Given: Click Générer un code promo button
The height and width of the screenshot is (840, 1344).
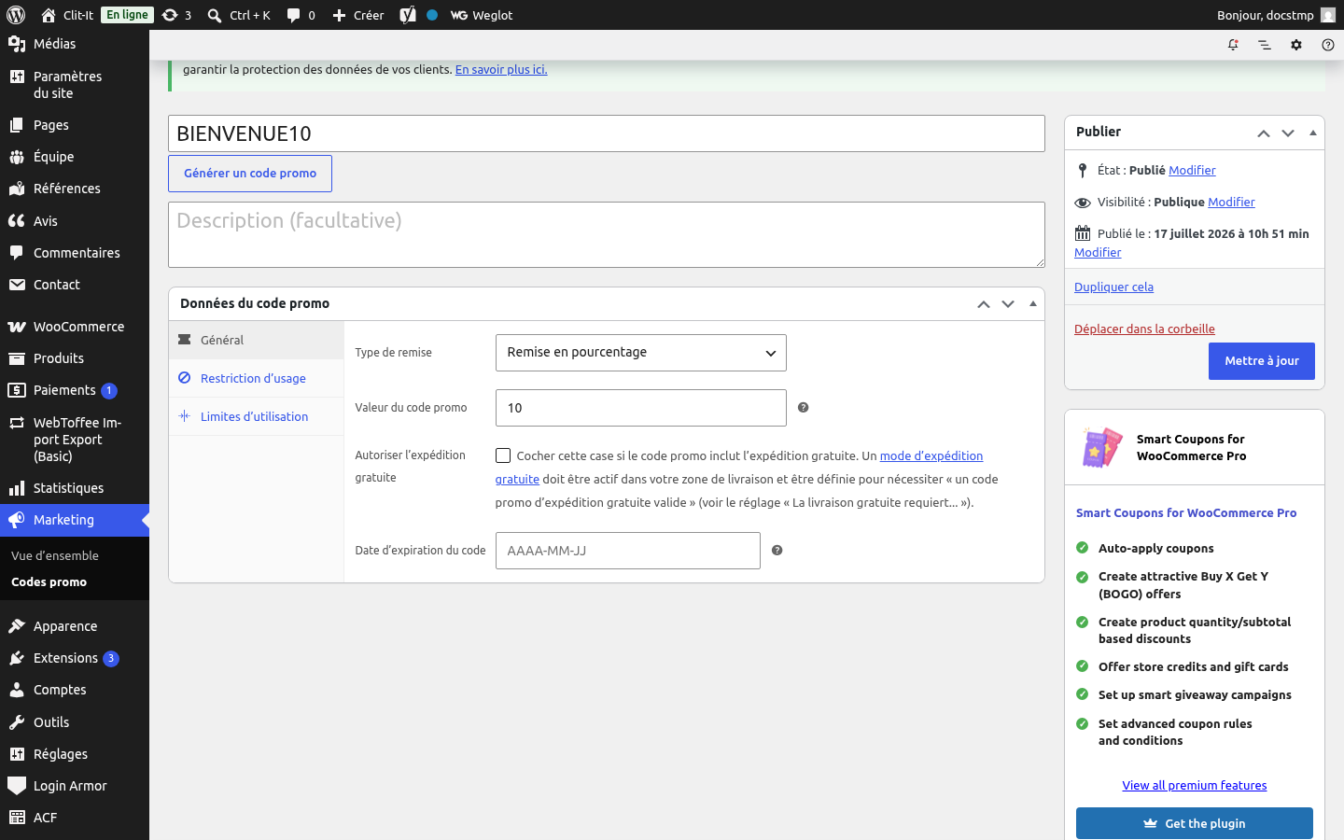Looking at the screenshot, I should pos(250,174).
